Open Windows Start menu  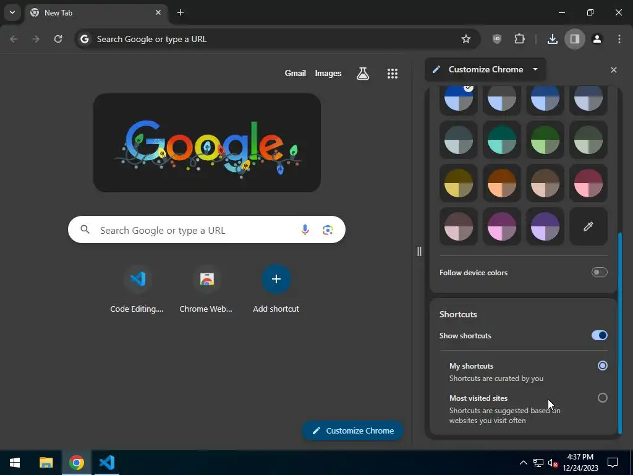coord(15,463)
